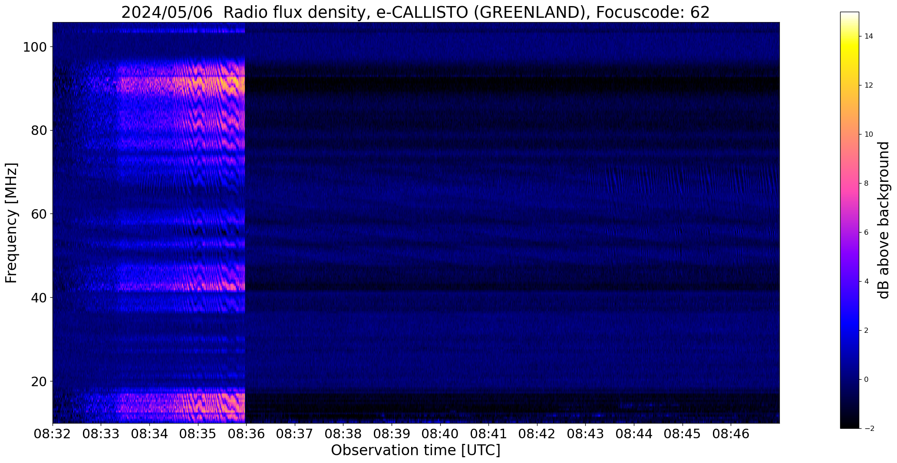The image size is (897, 463).
Task: Click the 08:43 time tick label
Action: (586, 434)
